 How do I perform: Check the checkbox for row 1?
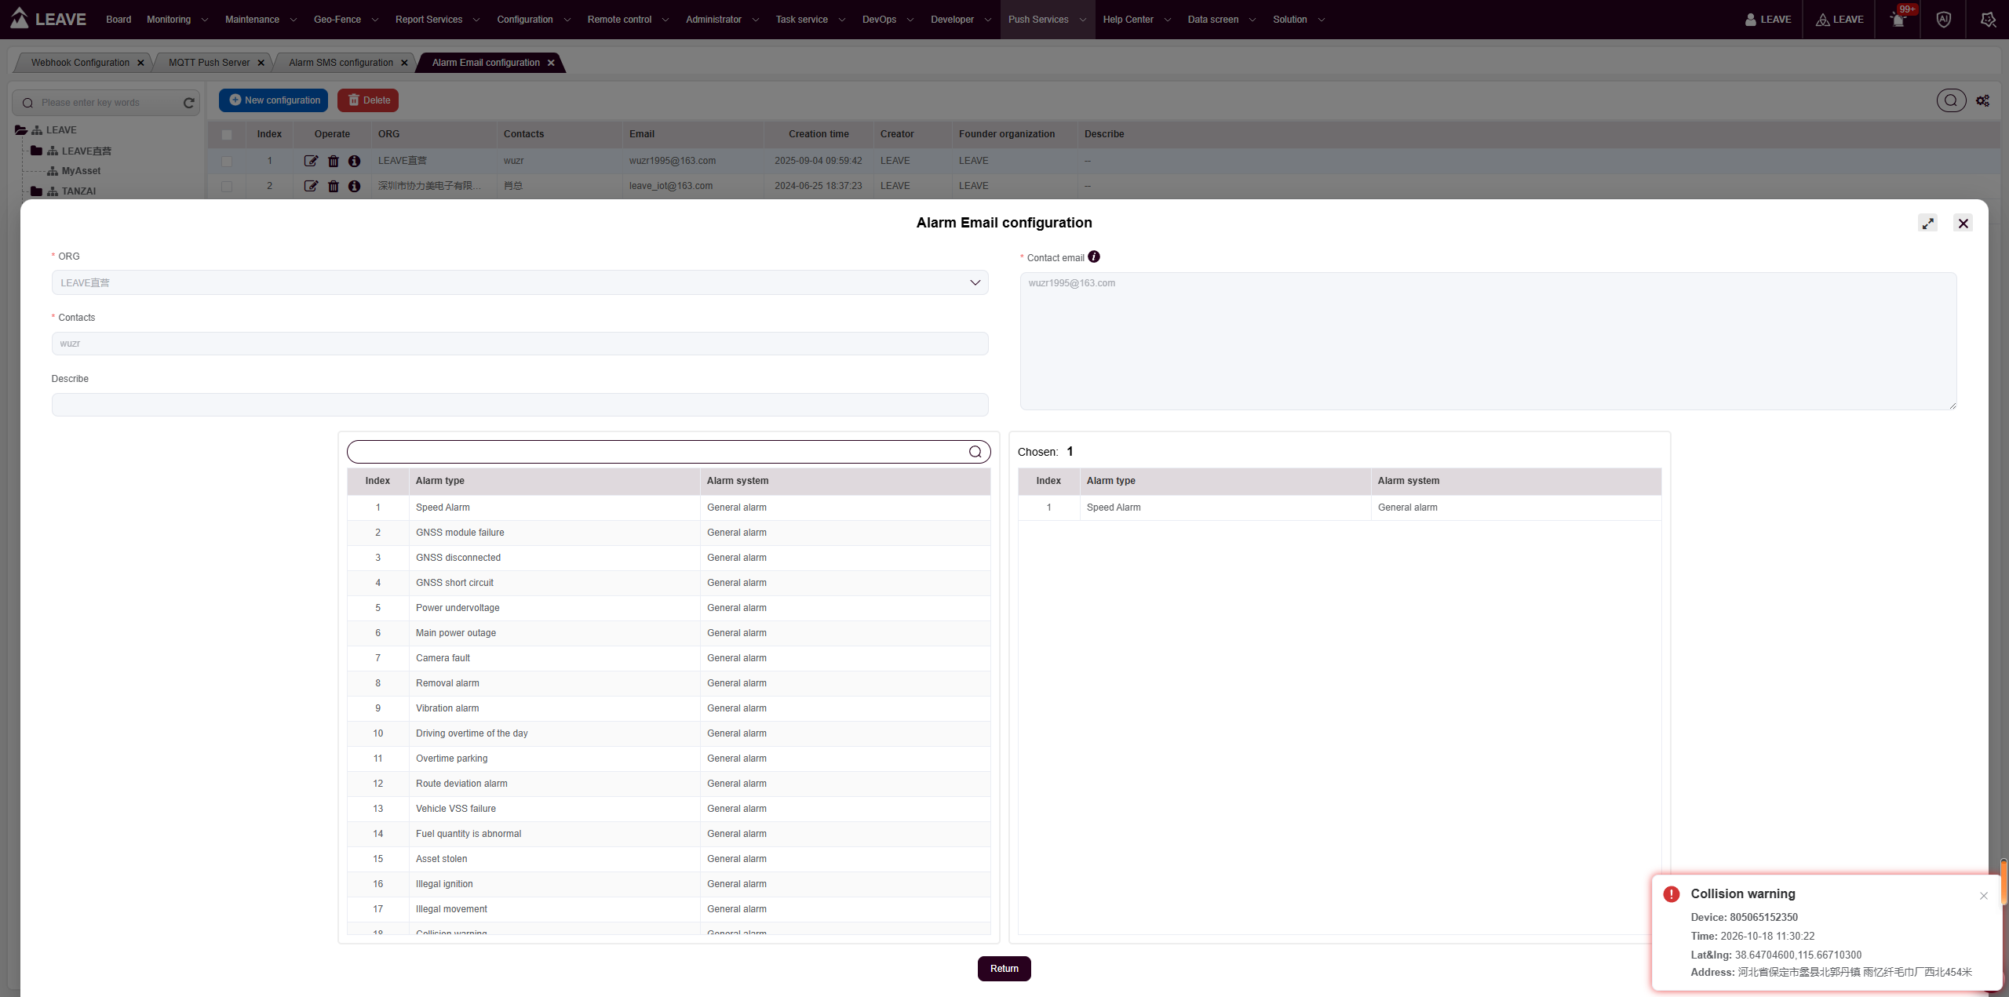coord(227,161)
